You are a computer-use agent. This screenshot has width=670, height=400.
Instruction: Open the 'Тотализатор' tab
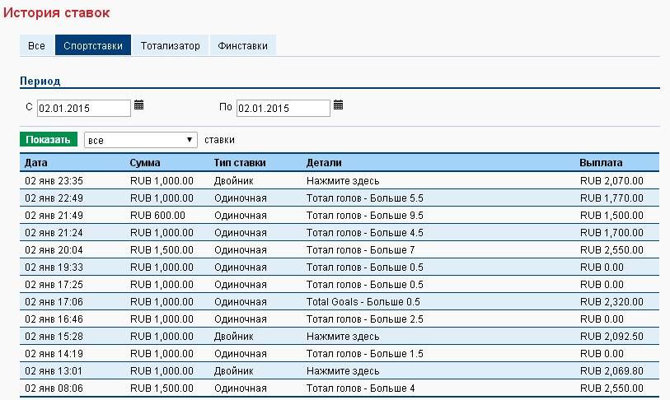(171, 46)
